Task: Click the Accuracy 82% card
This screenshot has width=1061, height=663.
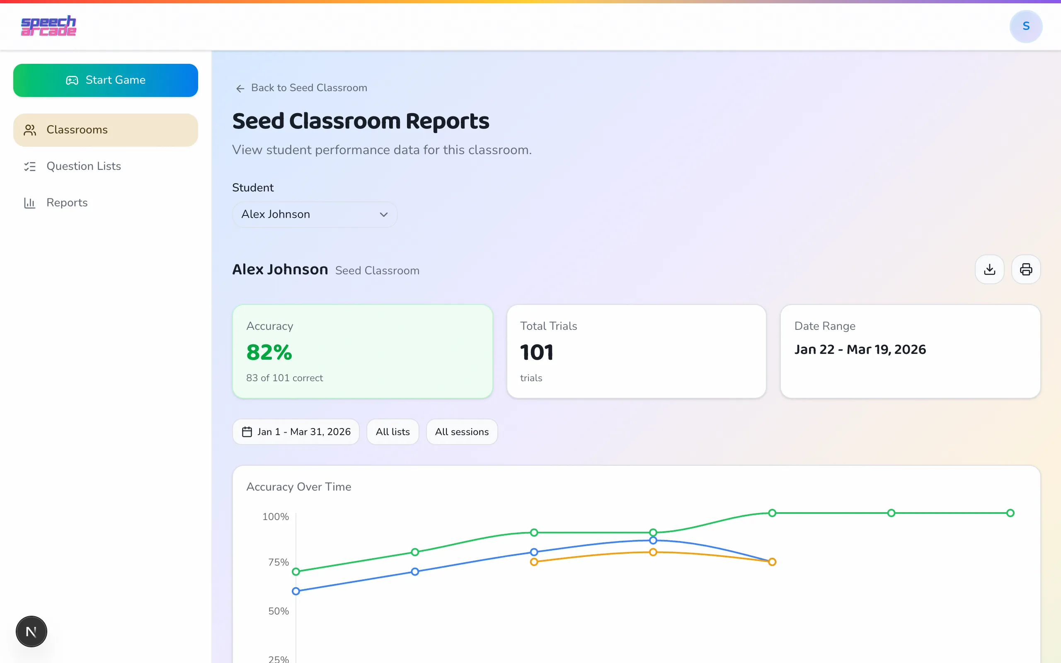Action: point(363,352)
